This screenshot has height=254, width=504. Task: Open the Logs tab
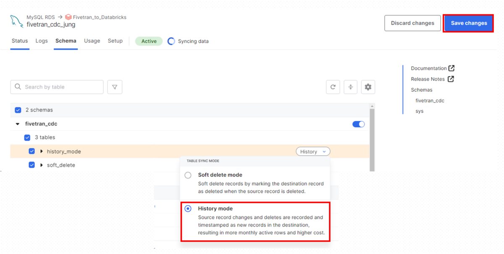click(42, 41)
